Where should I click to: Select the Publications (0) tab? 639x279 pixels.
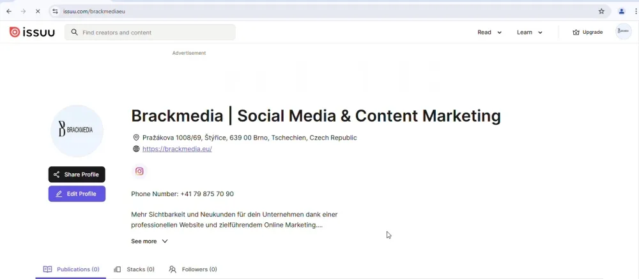coord(71,269)
